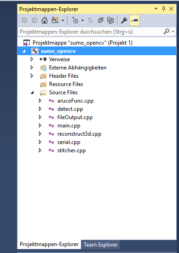Image resolution: width=179 pixels, height=253 pixels.
Task: Expand detect.cpp node
Action: pos(40,109)
